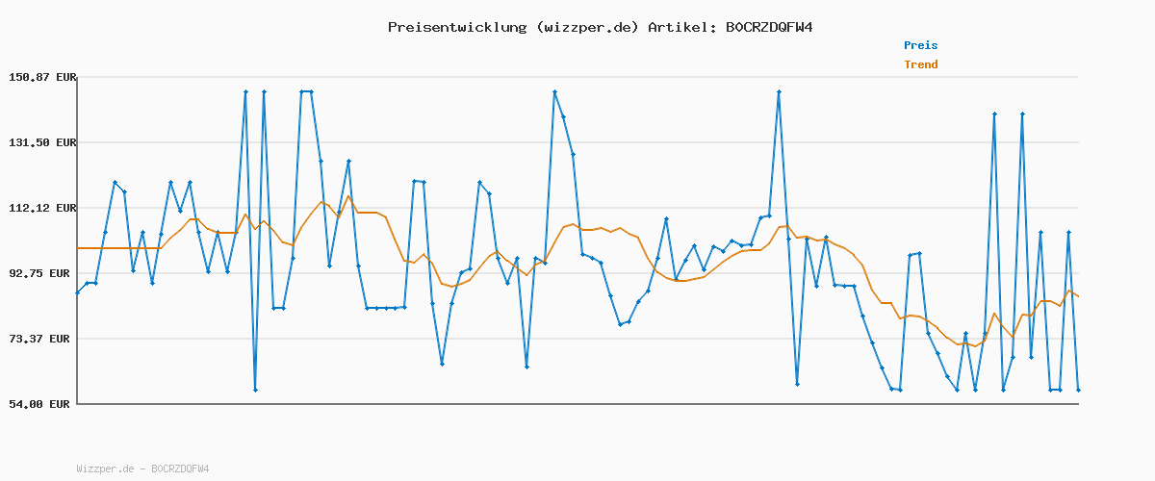Click wizzper.de in the chart title
The image size is (1155, 481).
click(583, 27)
